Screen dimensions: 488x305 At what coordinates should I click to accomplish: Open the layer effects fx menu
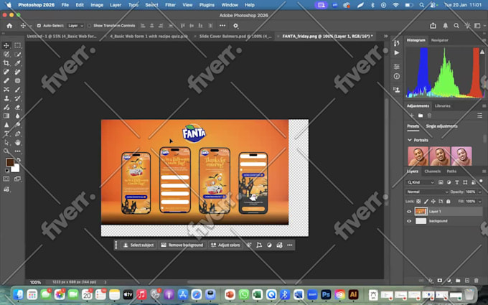point(431,281)
